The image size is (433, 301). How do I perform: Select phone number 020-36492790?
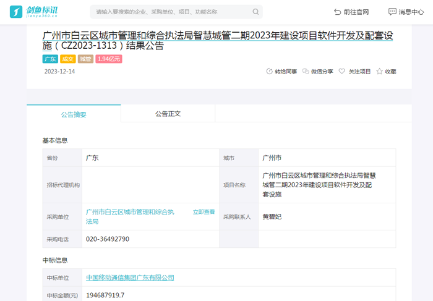click(x=108, y=239)
